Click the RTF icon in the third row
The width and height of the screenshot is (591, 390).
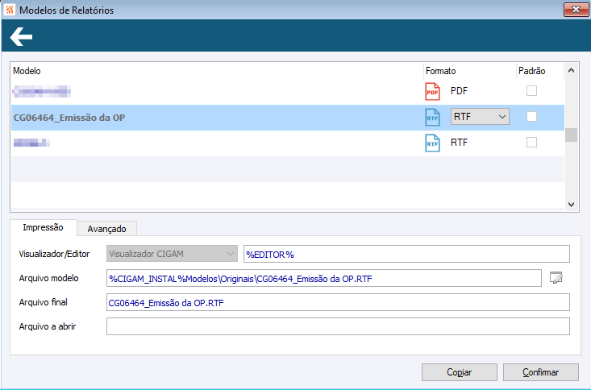click(x=432, y=143)
